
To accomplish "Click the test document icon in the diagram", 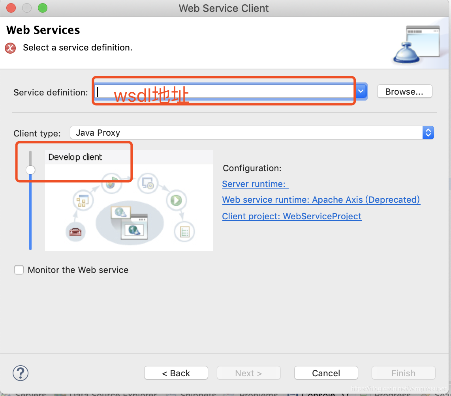I will [184, 232].
